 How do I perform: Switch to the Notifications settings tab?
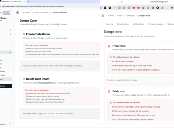point(139,24)
